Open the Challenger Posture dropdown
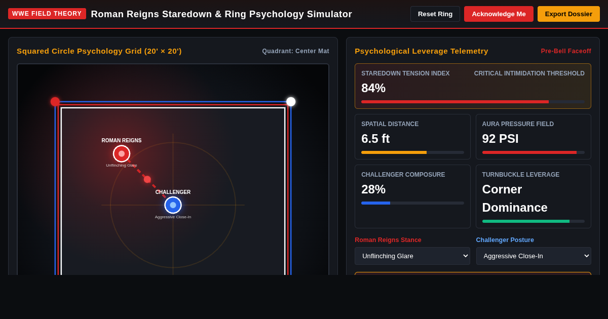The height and width of the screenshot is (319, 608). (x=534, y=256)
